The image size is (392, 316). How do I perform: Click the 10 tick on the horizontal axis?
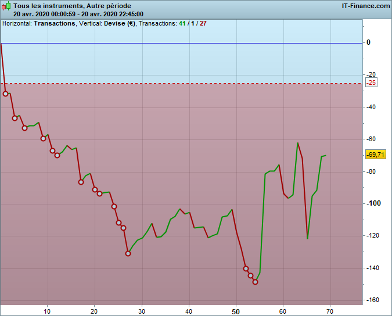point(47,311)
